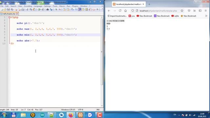This screenshot has height=118, width=210.
Task: Open the Windows Start button
Action: pos(4,115)
